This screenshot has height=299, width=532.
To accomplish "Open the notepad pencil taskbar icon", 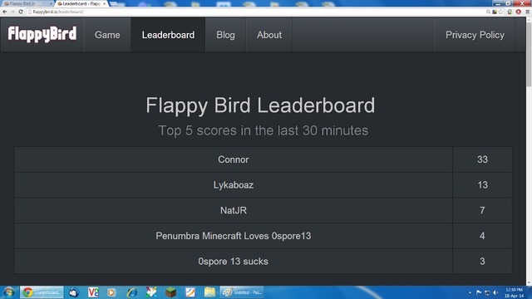I will pyautogui.click(x=190, y=292).
